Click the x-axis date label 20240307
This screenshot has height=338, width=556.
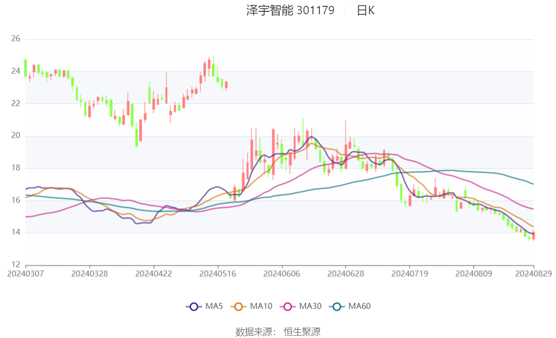(x=25, y=274)
